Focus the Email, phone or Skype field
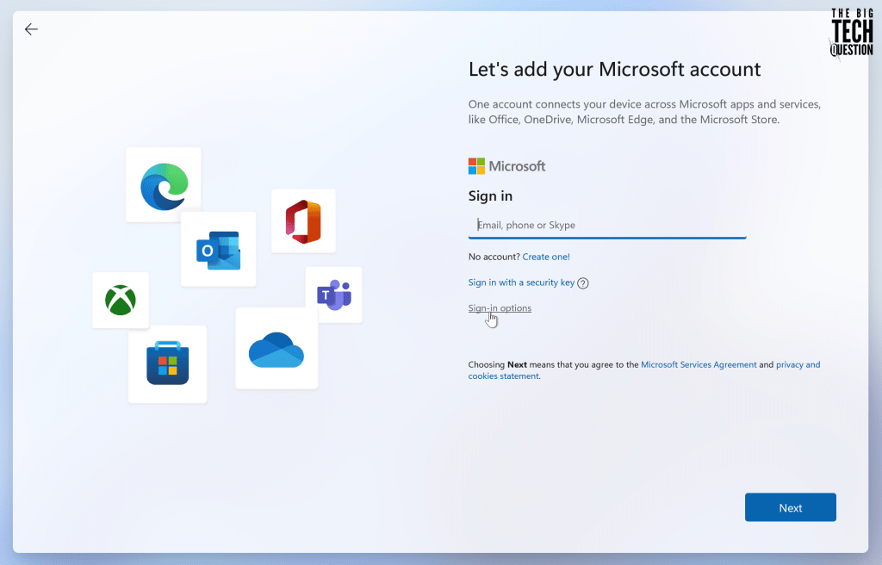The image size is (882, 565). click(607, 225)
